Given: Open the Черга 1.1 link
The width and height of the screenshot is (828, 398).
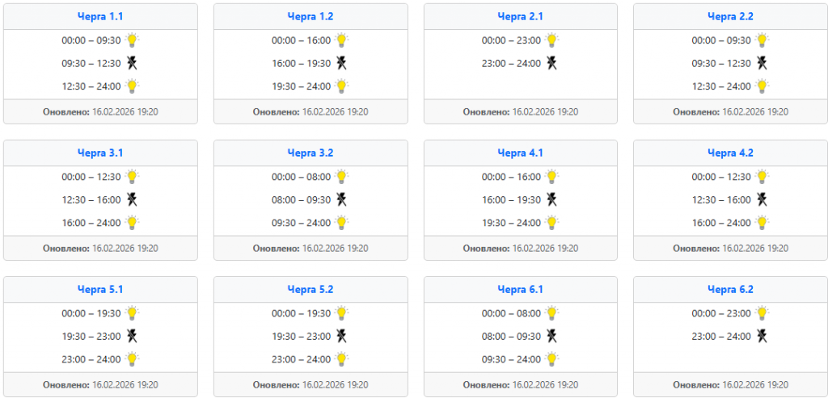Looking at the screenshot, I should pos(100,16).
